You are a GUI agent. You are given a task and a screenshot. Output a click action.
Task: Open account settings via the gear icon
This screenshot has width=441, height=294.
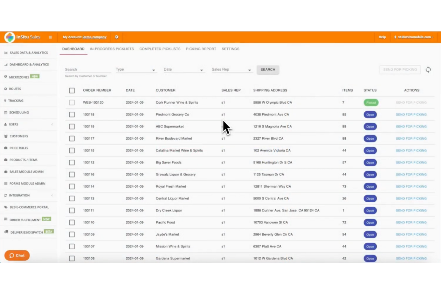click(117, 37)
